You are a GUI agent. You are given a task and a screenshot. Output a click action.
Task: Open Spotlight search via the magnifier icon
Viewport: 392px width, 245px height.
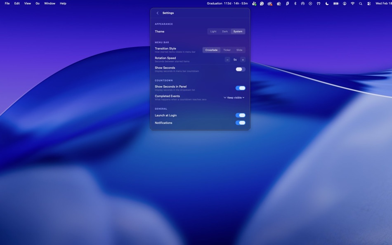tap(360, 3)
